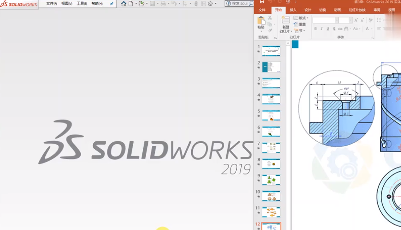Toggle underline formatting
401x230 pixels.
click(x=328, y=29)
